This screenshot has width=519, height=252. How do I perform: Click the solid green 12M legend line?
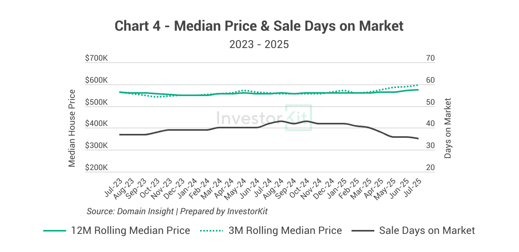55,231
